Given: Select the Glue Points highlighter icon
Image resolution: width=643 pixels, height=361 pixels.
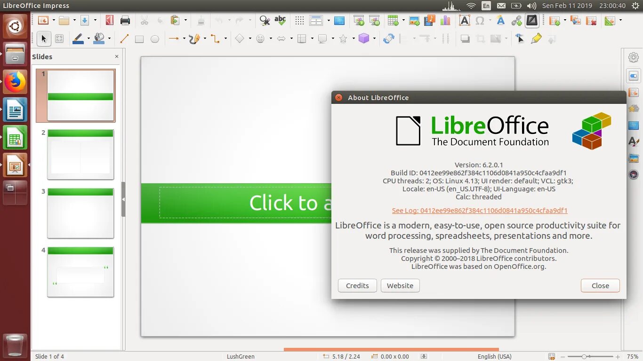Looking at the screenshot, I should [536, 39].
